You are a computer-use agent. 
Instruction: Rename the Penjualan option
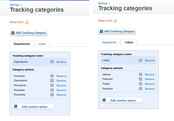(61, 90)
